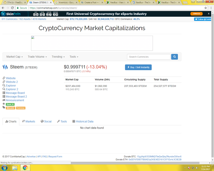Click the 4518 Markets link
Screen dimensions: 214x171
pos(39,19)
